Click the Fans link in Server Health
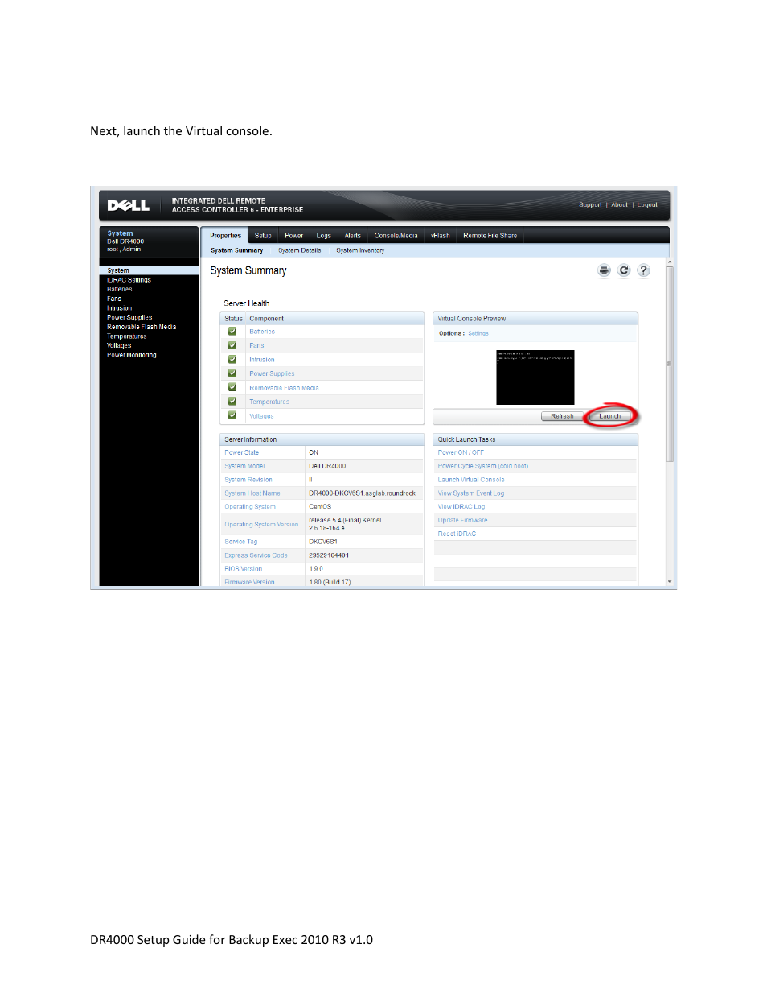 [x=256, y=345]
